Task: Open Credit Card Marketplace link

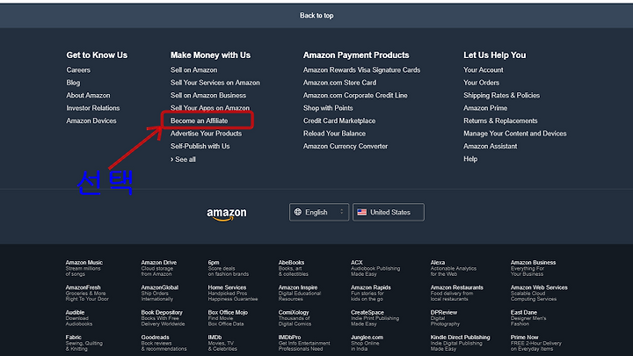Action: click(x=339, y=120)
